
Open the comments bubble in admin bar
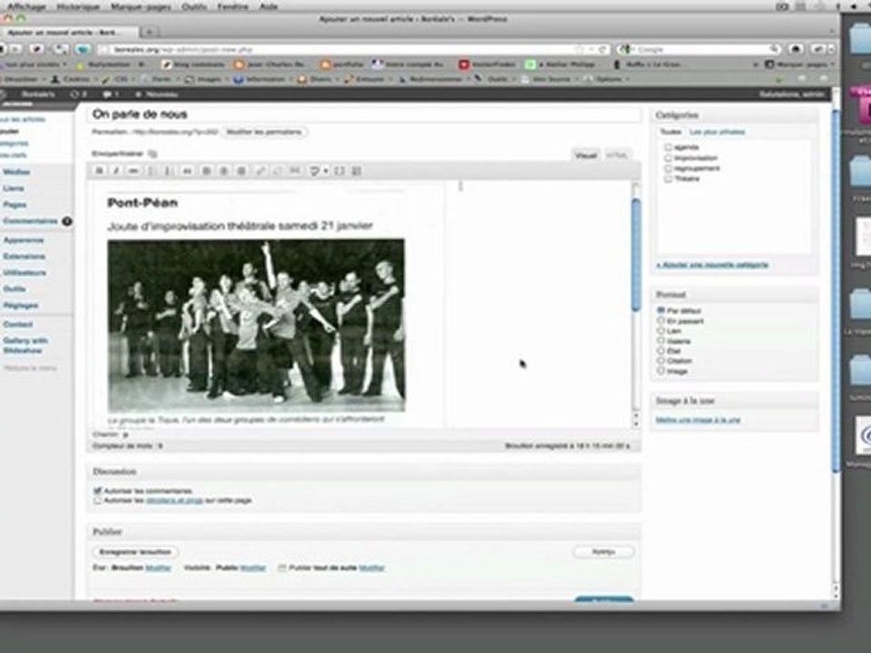point(111,94)
